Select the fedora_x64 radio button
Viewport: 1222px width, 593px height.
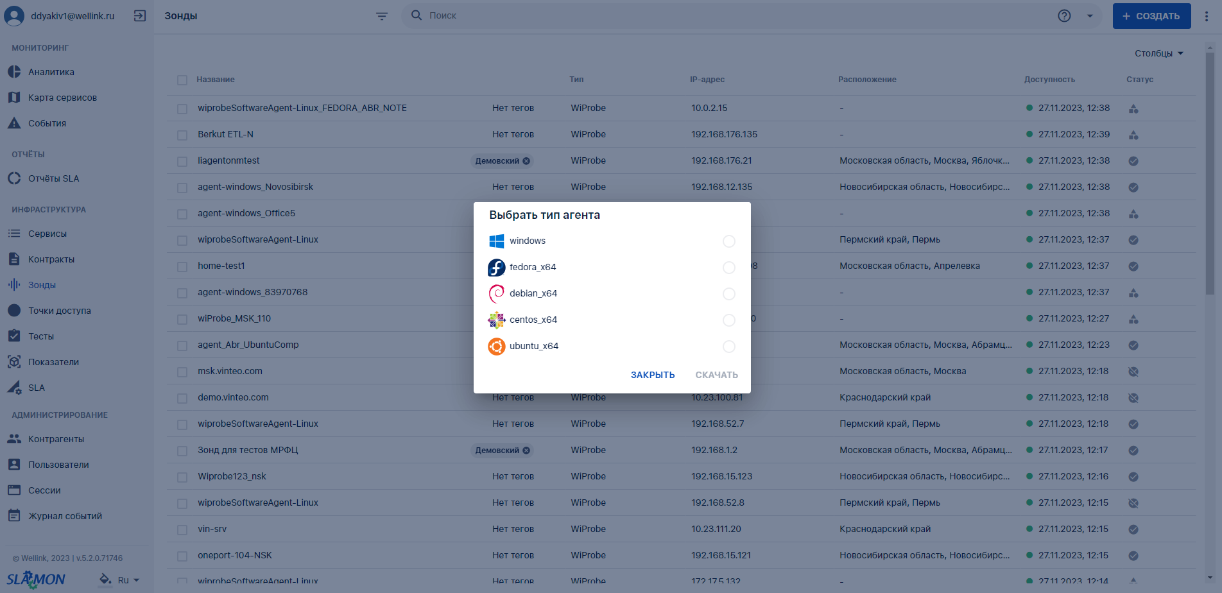tap(729, 268)
